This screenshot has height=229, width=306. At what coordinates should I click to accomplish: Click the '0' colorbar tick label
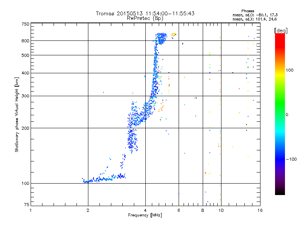[x=287, y=115]
